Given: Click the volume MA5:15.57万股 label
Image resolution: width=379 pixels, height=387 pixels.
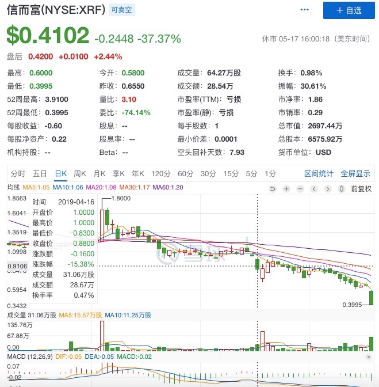Looking at the screenshot, I should click(x=81, y=316).
